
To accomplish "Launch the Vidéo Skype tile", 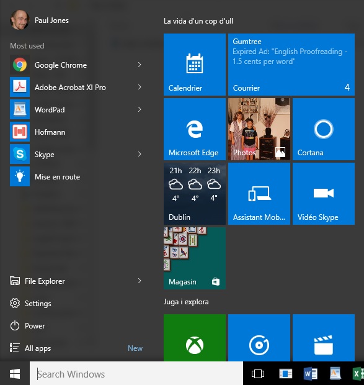I will 324,194.
